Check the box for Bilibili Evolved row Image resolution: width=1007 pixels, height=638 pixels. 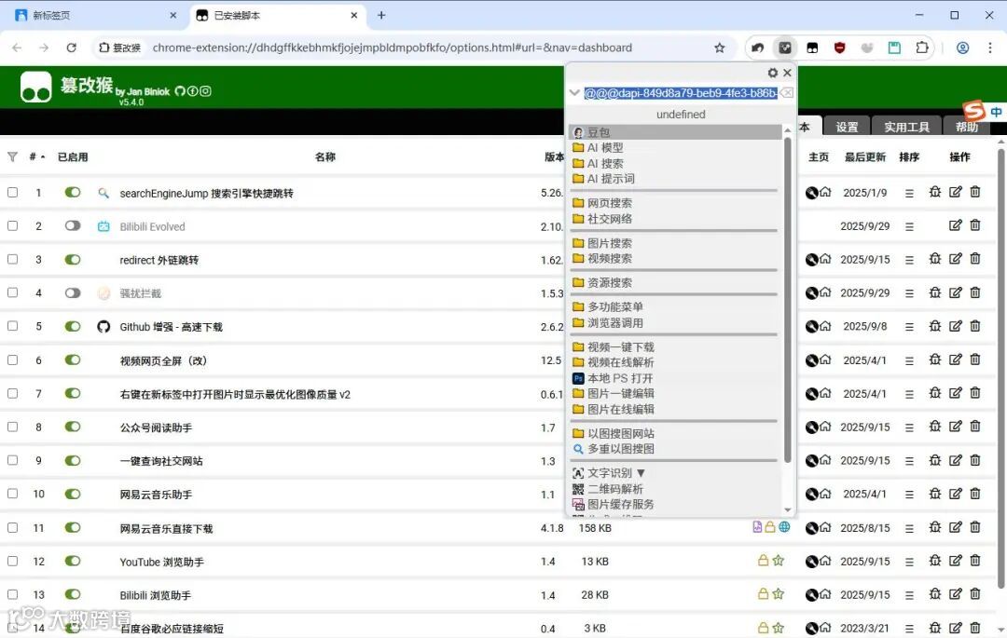click(12, 225)
